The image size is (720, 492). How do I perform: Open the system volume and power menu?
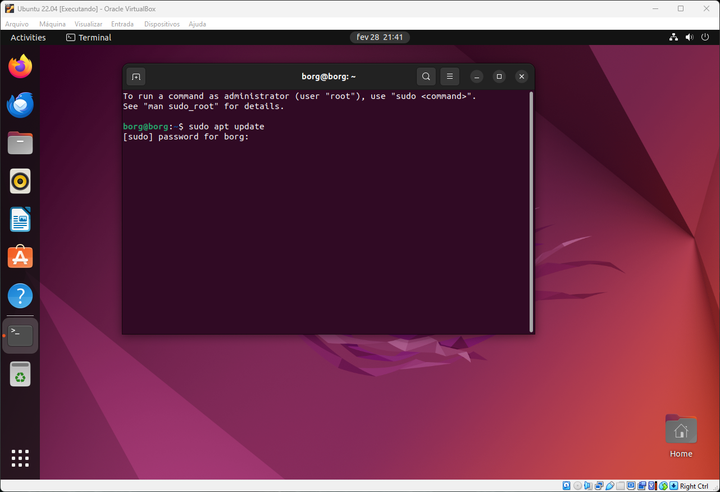pyautogui.click(x=689, y=38)
